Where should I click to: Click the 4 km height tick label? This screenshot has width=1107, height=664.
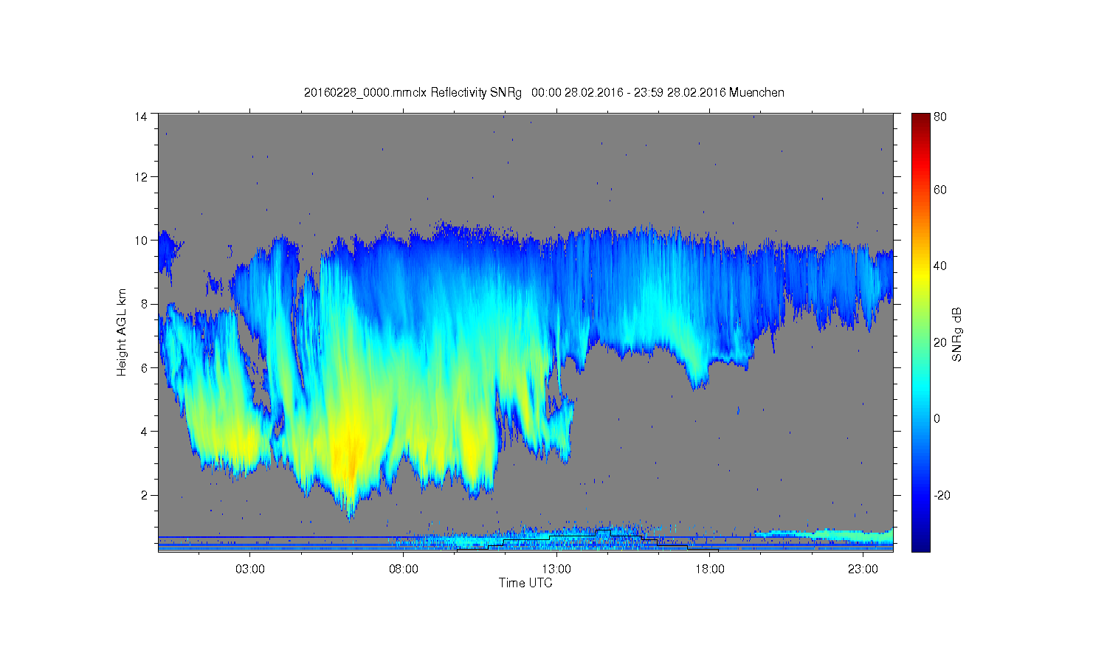click(x=144, y=432)
